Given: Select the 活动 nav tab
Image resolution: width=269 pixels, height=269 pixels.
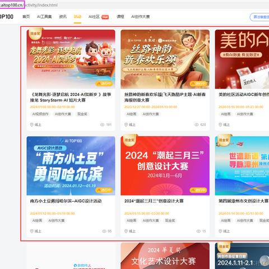Looking at the screenshot, I should click(x=77, y=17).
